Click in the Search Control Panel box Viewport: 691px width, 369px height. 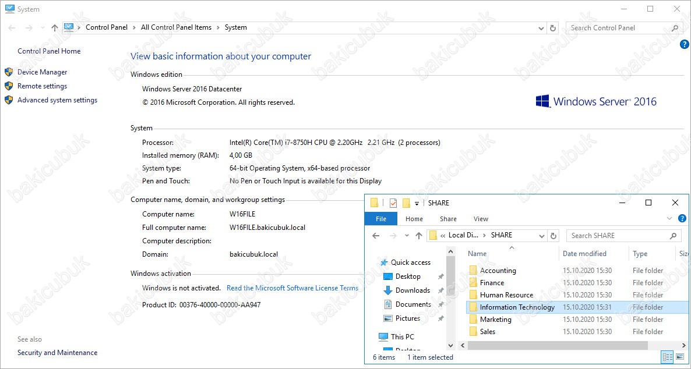click(623, 28)
